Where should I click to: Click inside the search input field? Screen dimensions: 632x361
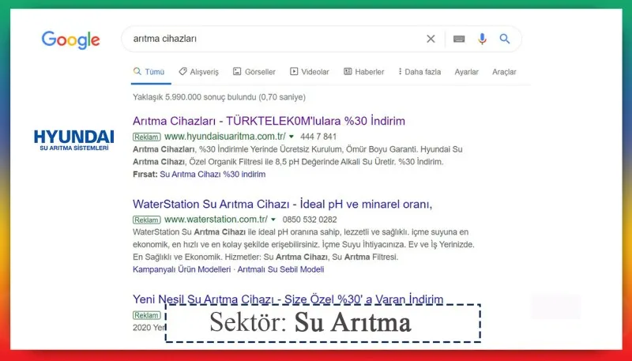pyautogui.click(x=269, y=39)
